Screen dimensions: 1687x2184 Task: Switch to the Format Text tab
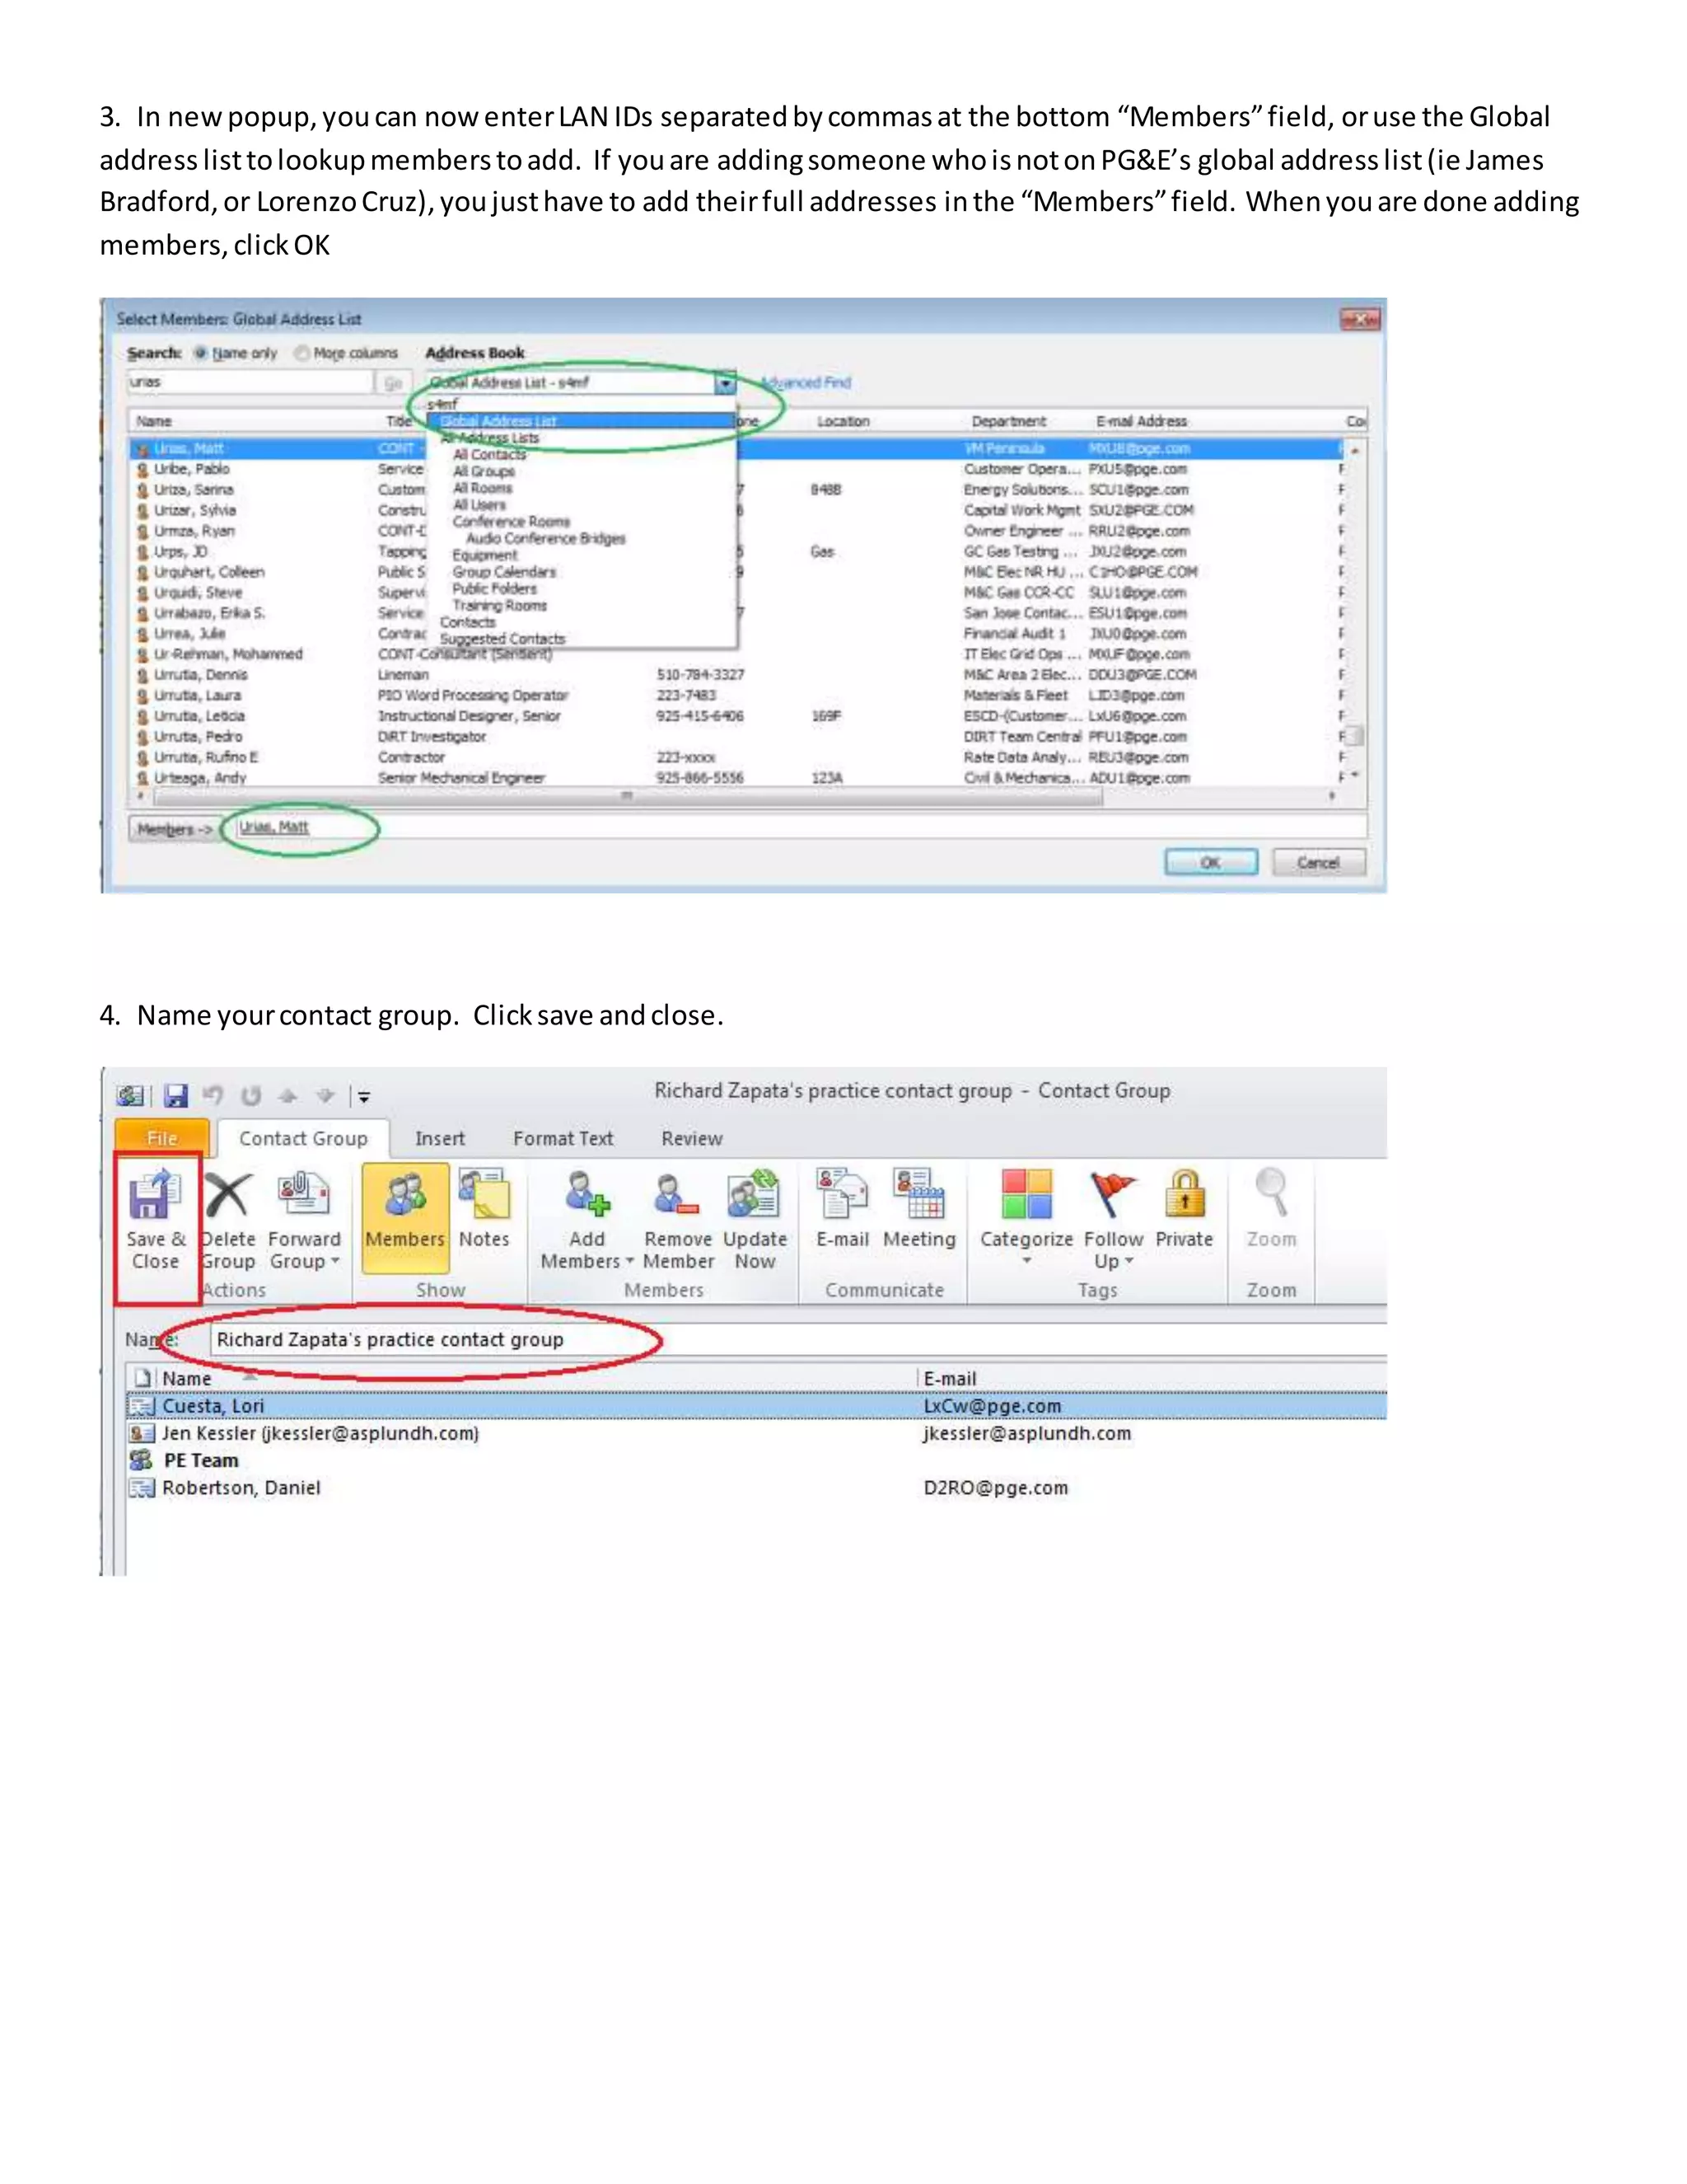(x=563, y=1138)
